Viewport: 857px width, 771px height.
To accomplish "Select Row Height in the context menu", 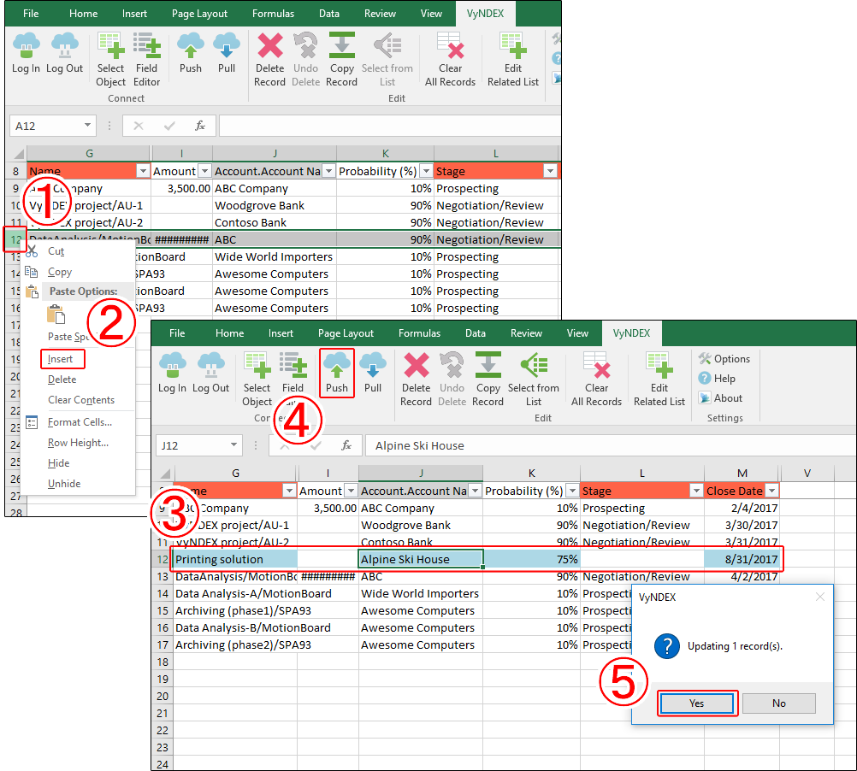I will point(78,443).
